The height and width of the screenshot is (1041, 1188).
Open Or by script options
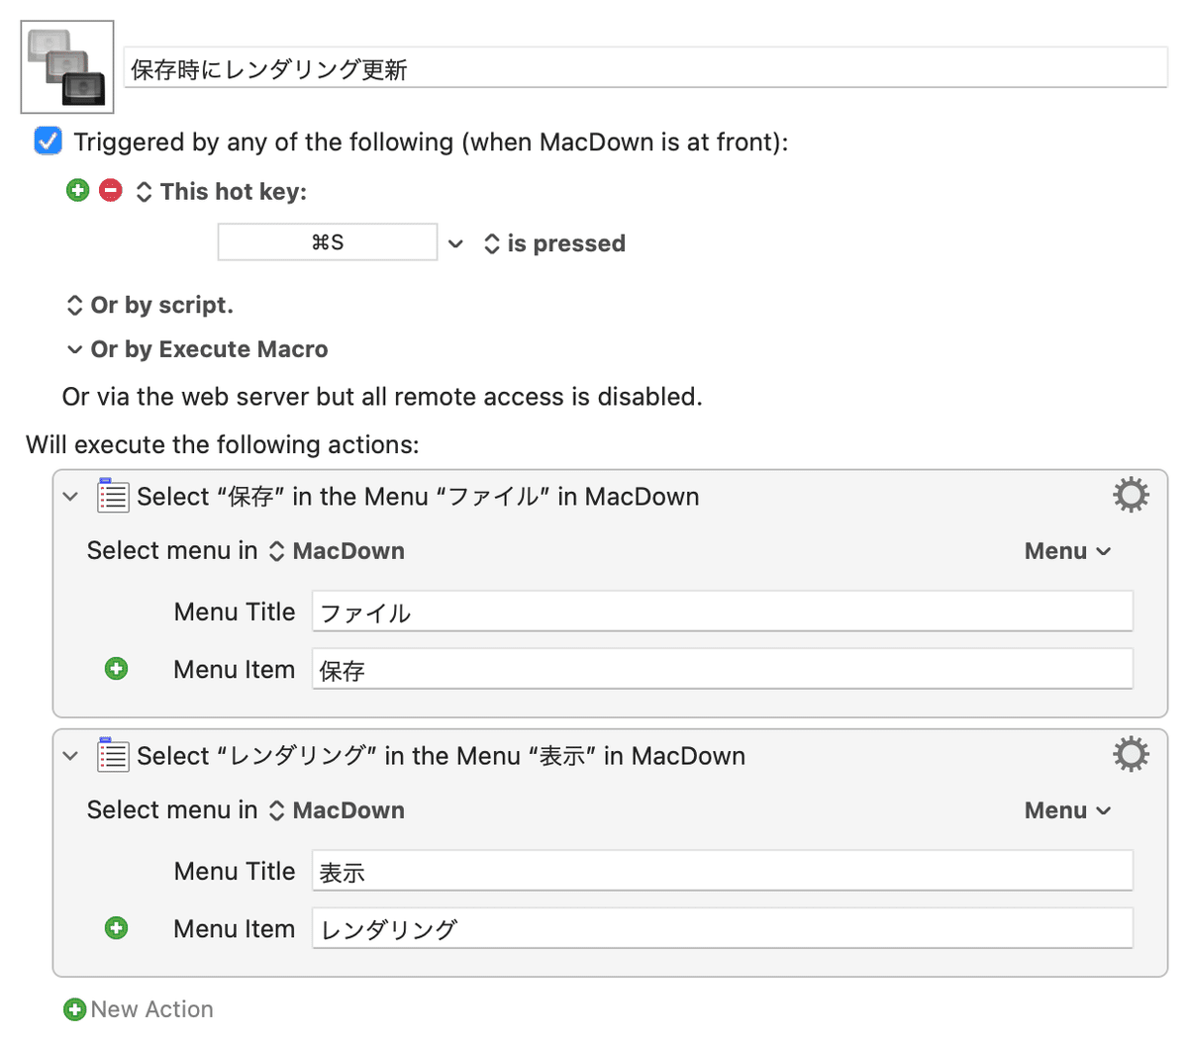pyautogui.click(x=149, y=305)
